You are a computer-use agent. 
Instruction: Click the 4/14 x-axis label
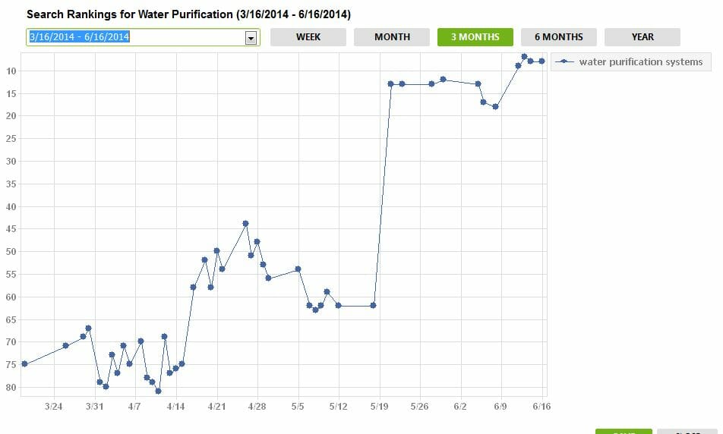click(175, 407)
